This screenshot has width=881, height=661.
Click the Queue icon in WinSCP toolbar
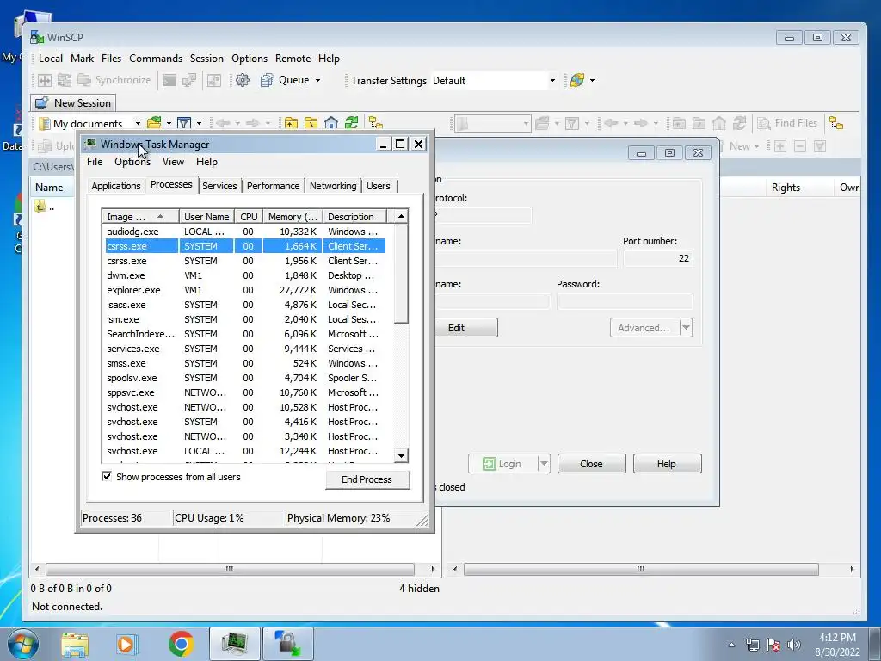pyautogui.click(x=268, y=80)
